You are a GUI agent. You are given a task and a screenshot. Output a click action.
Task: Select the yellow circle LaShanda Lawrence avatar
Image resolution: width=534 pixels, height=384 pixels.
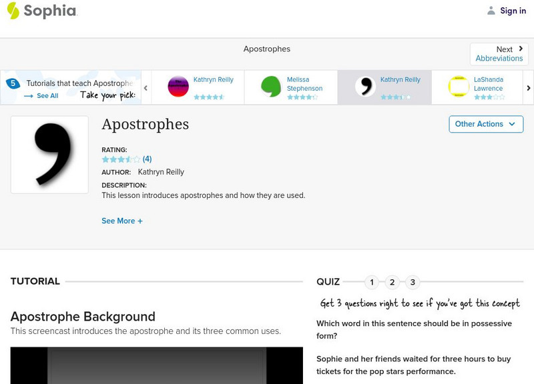coord(459,87)
